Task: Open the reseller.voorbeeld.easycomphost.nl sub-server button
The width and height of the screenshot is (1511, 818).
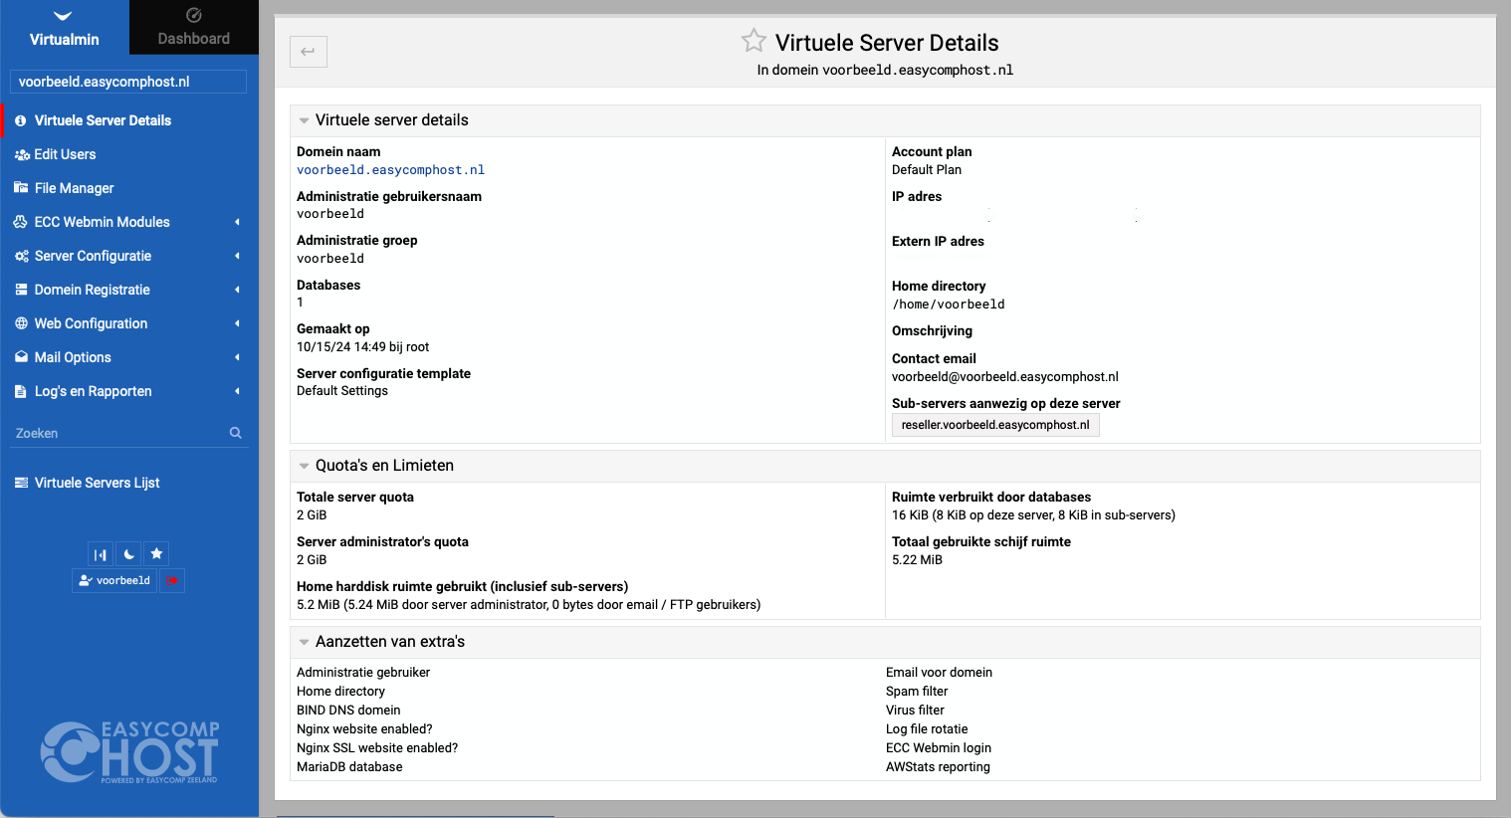Action: coord(995,425)
